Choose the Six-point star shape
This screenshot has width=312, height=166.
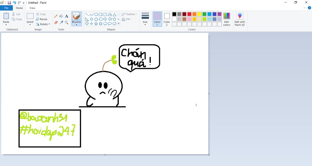(101, 24)
